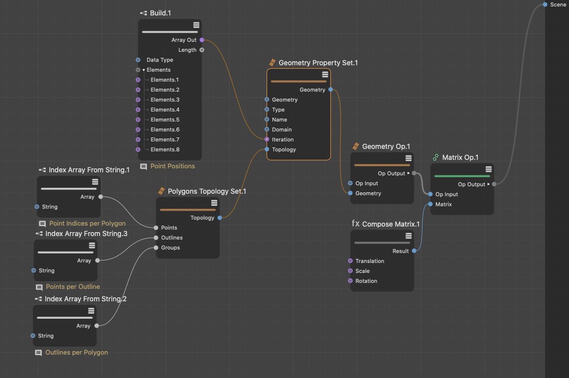Open the Build.1 node hamburger menu

pyautogui.click(x=196, y=25)
